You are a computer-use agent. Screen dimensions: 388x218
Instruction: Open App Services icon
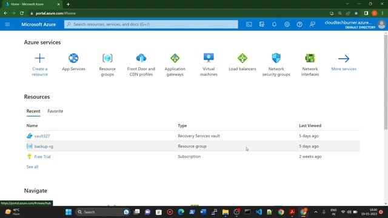[73, 58]
